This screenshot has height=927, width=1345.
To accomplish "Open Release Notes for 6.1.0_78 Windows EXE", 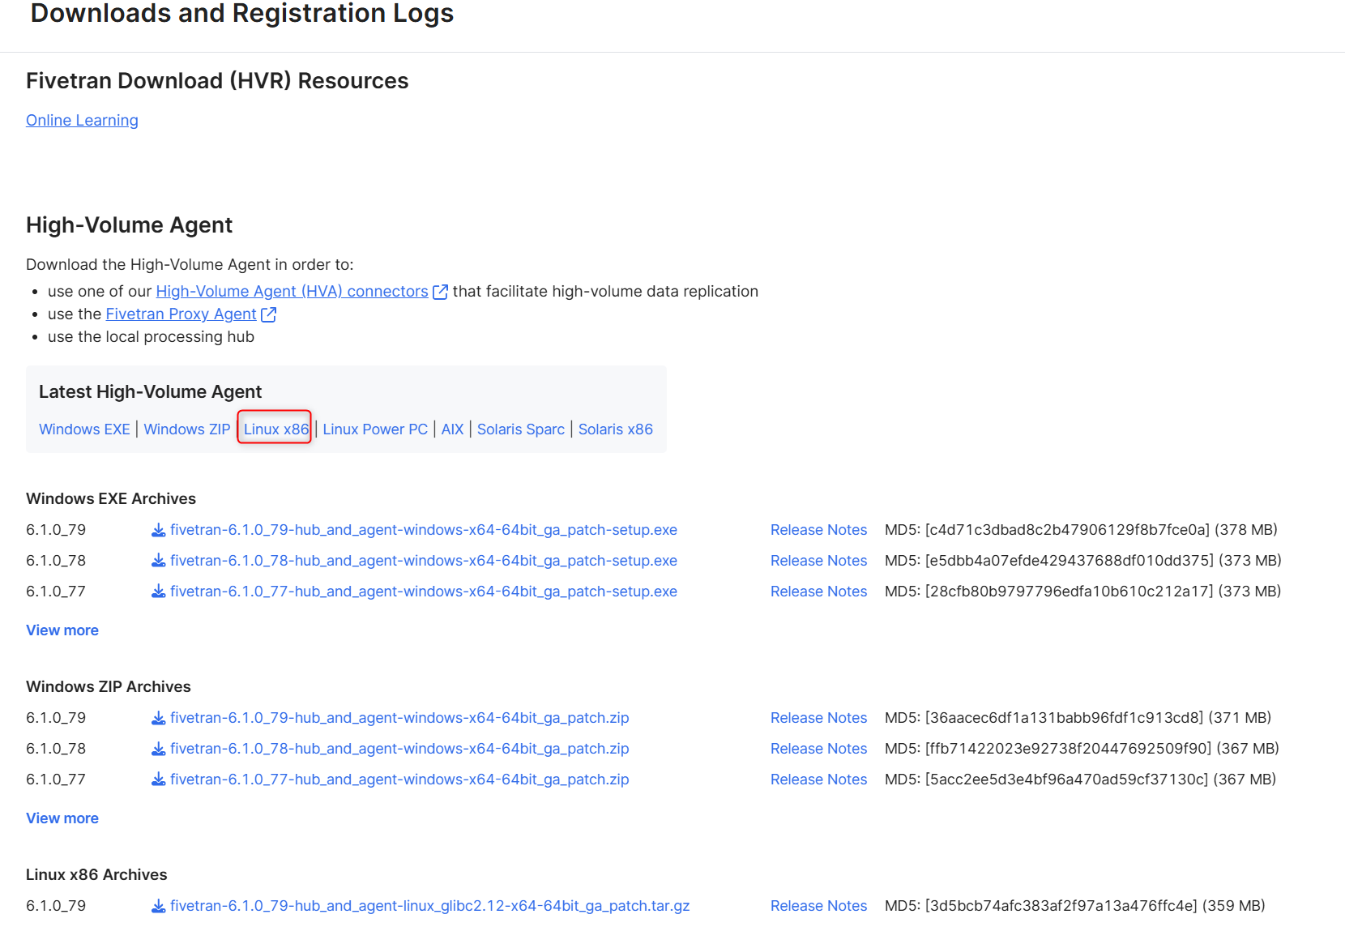I will 818,561.
